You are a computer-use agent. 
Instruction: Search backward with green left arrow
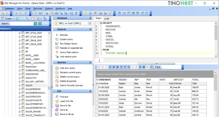(x=35, y=24)
